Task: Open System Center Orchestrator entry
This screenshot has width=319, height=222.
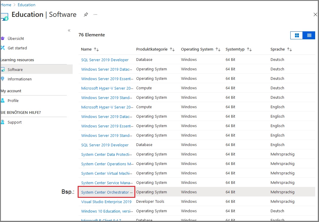Action: (x=105, y=192)
